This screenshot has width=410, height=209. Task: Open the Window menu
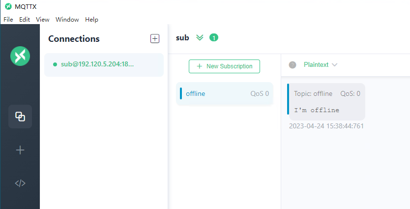pos(67,20)
